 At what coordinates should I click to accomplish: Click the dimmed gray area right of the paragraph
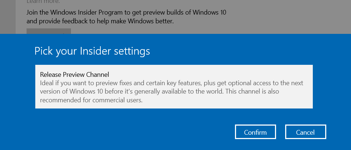click(291, 16)
